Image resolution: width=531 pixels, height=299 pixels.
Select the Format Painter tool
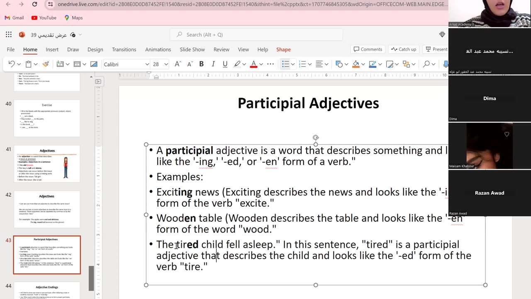click(46, 64)
